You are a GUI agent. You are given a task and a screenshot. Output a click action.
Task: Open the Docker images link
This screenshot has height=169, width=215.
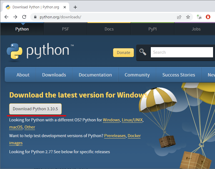tap(134, 136)
